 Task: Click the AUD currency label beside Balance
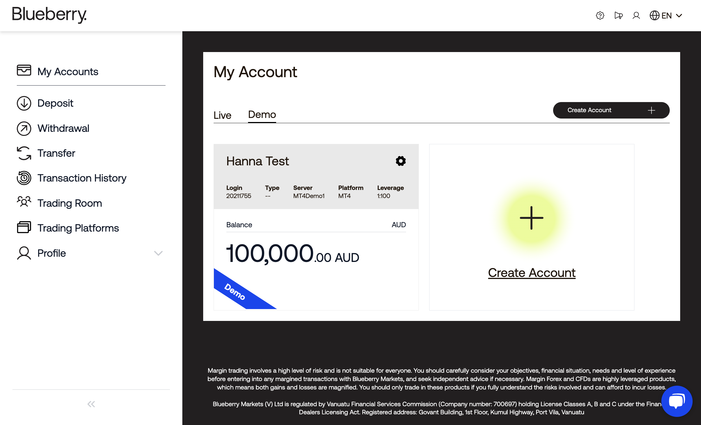pos(399,225)
